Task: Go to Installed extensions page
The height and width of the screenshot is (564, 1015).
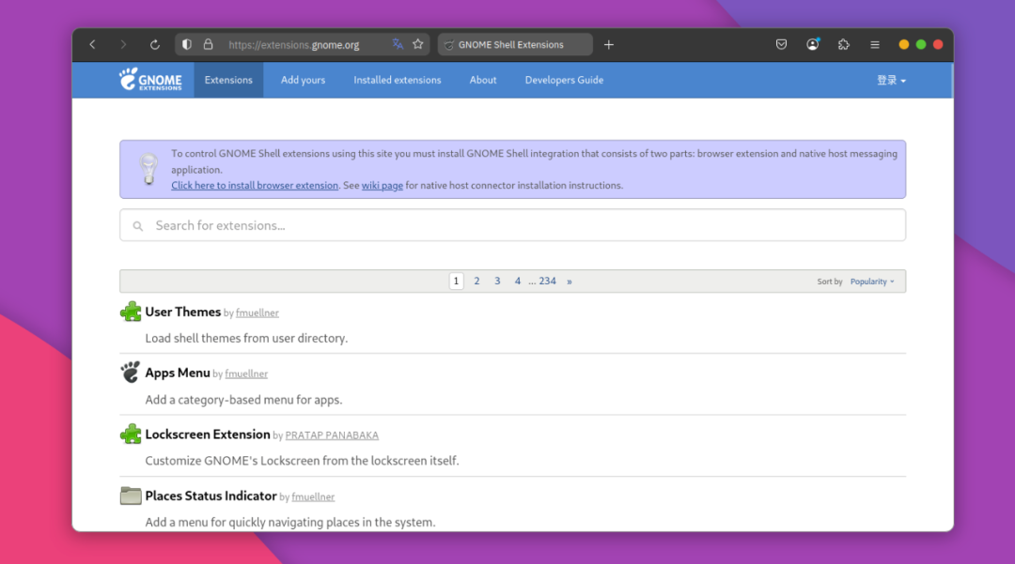Action: pyautogui.click(x=398, y=80)
